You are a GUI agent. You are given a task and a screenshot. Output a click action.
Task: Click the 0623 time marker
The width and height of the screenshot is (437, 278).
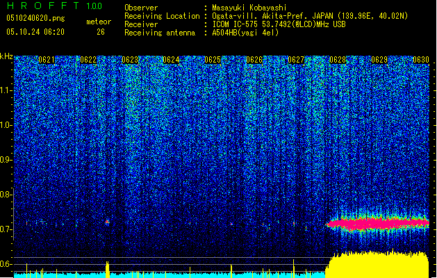(x=130, y=60)
